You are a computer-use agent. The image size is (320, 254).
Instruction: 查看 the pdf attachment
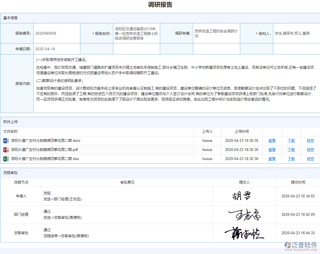pyautogui.click(x=272, y=150)
